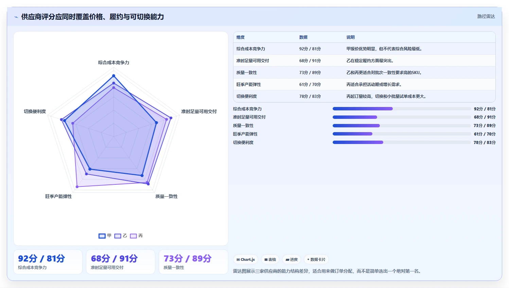This screenshot has height=288, width=509.
Task: Click radar axis label 切换便利度
Action: point(35,111)
